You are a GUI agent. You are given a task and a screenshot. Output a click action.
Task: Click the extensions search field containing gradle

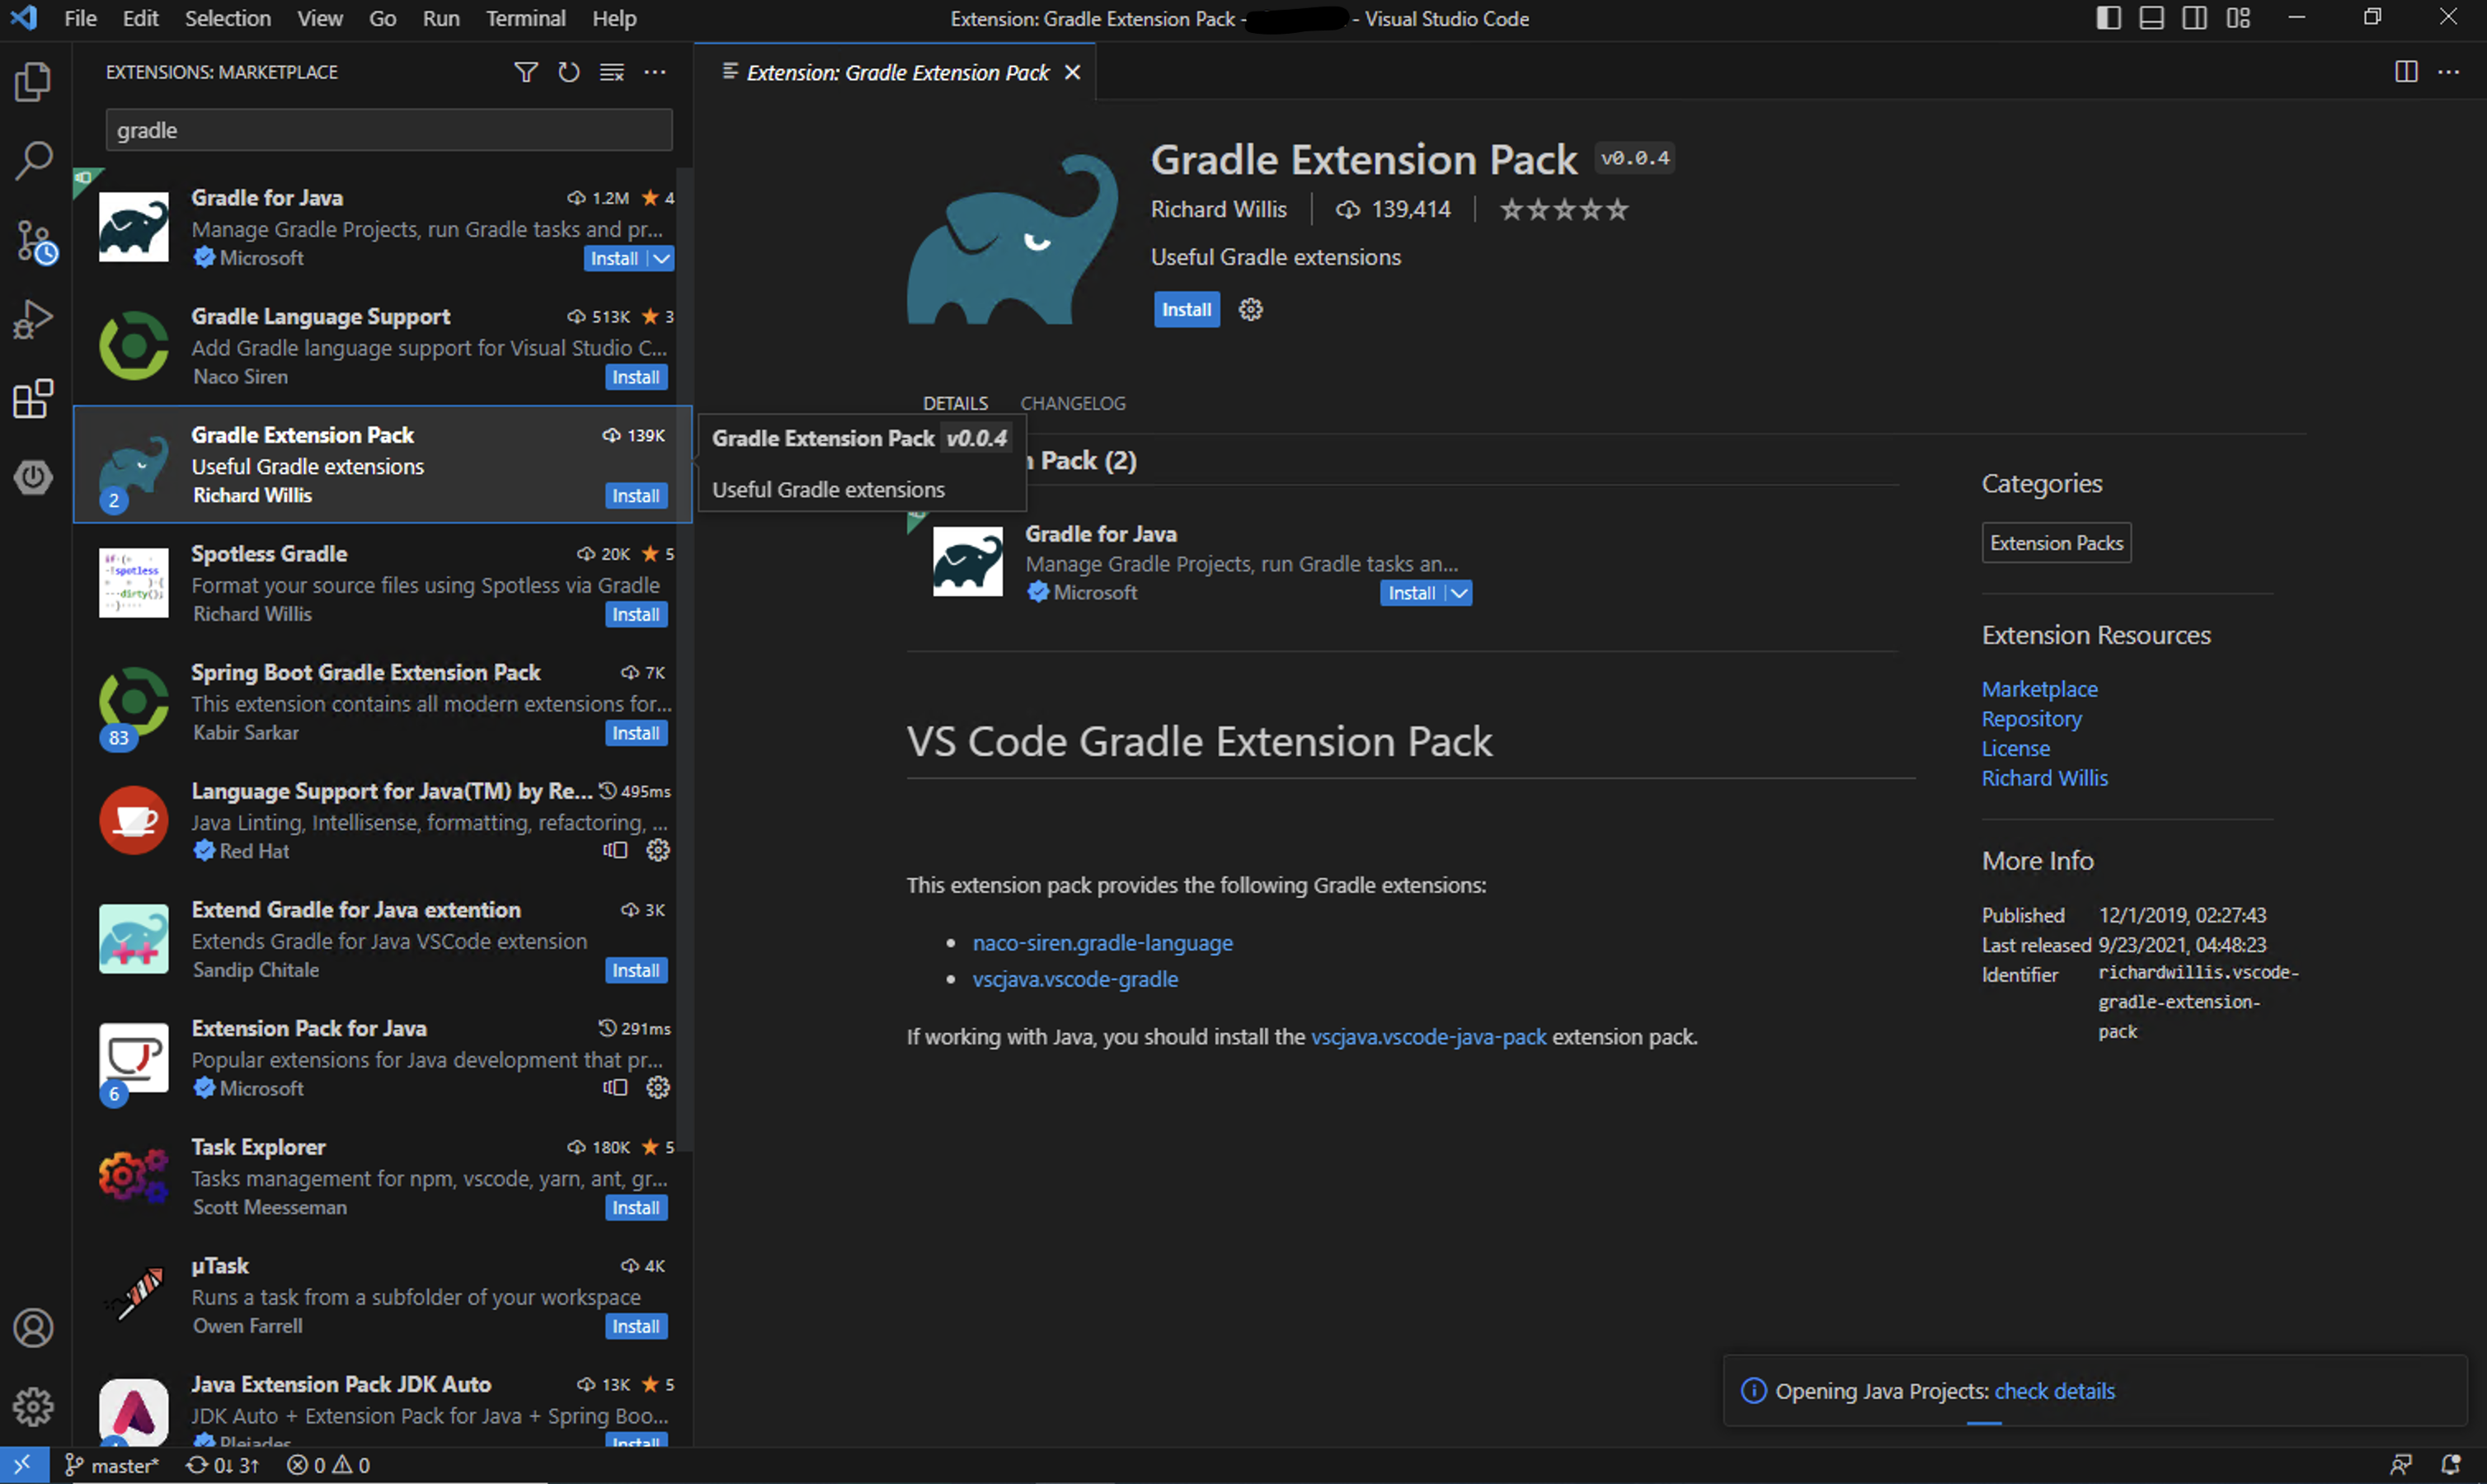pyautogui.click(x=389, y=130)
